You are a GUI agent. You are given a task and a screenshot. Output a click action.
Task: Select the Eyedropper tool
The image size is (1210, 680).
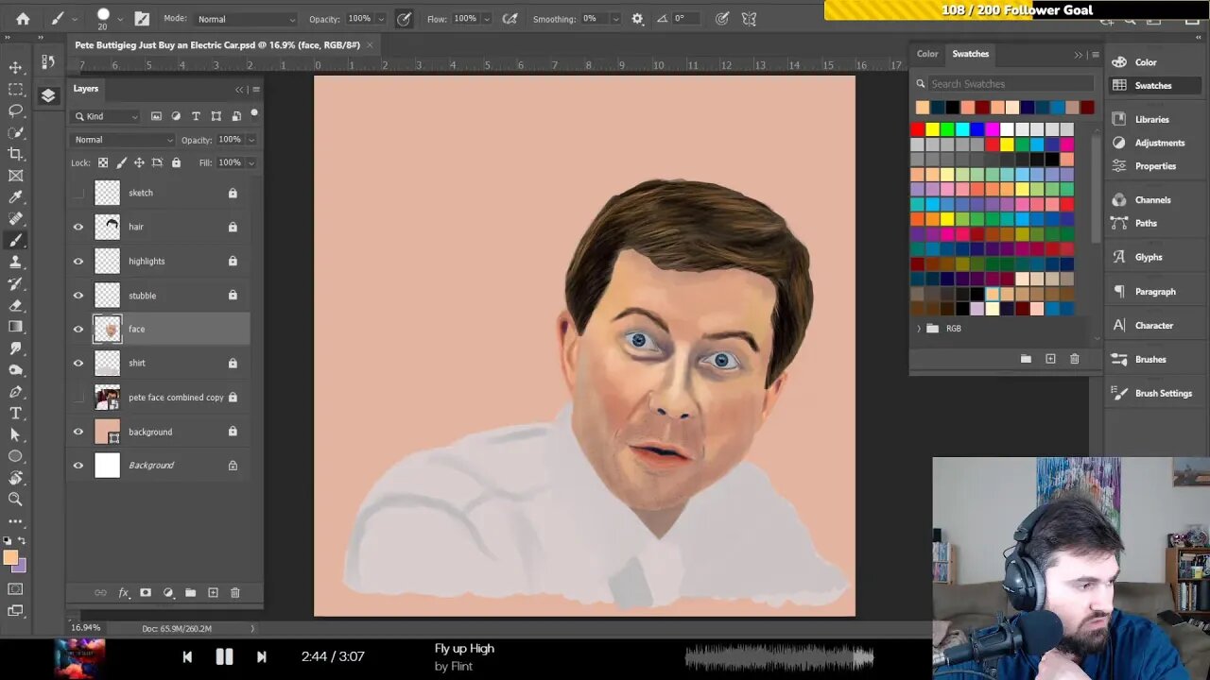pyautogui.click(x=16, y=197)
